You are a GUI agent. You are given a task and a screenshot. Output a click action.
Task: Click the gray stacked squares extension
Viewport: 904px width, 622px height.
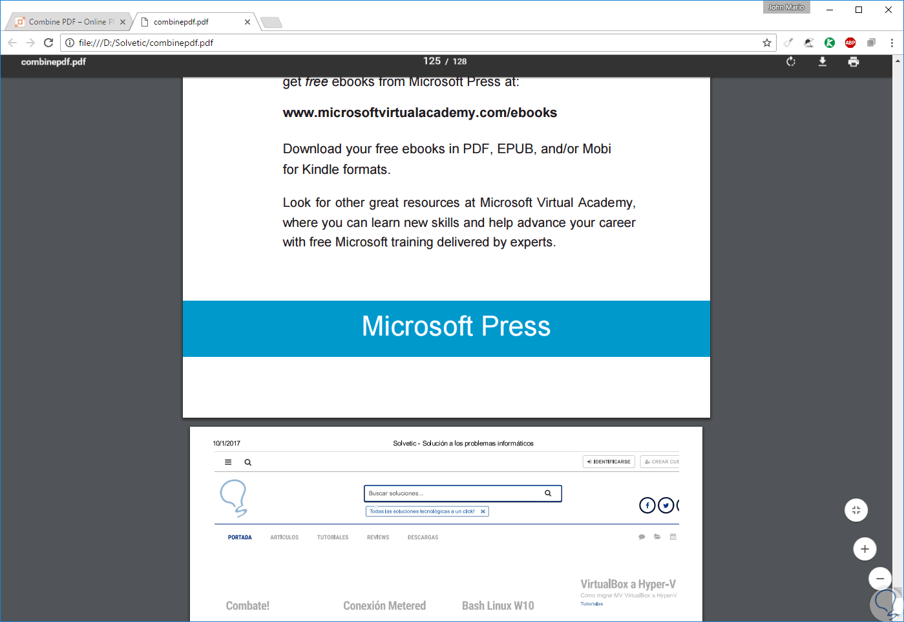click(x=871, y=43)
